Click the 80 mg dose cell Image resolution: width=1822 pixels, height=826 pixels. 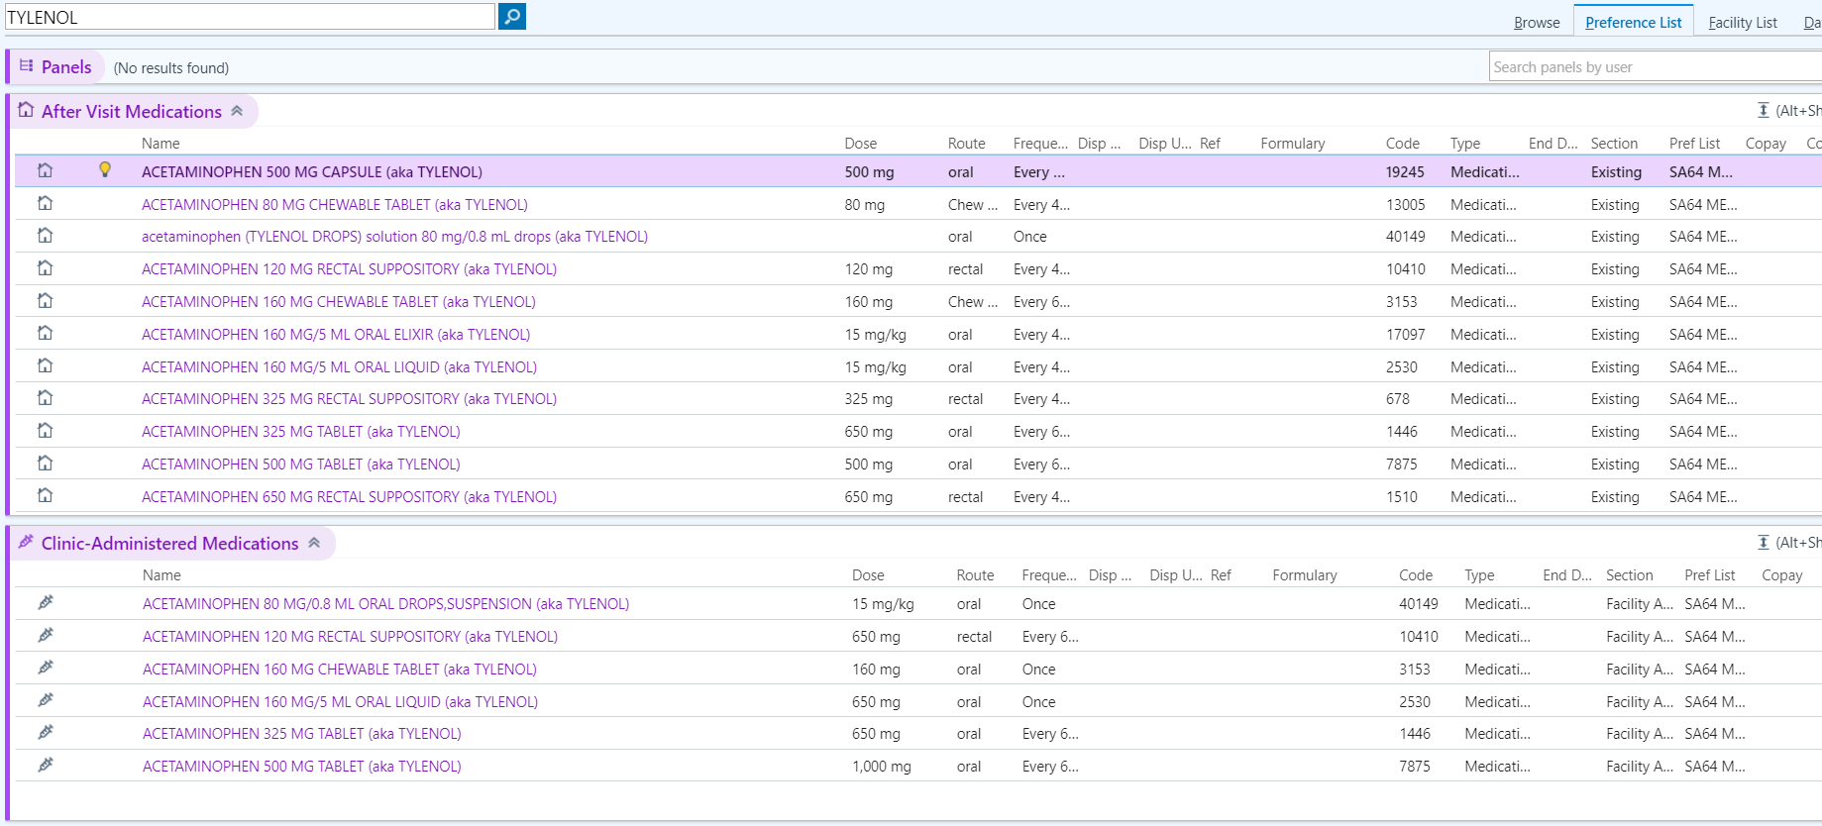(864, 205)
